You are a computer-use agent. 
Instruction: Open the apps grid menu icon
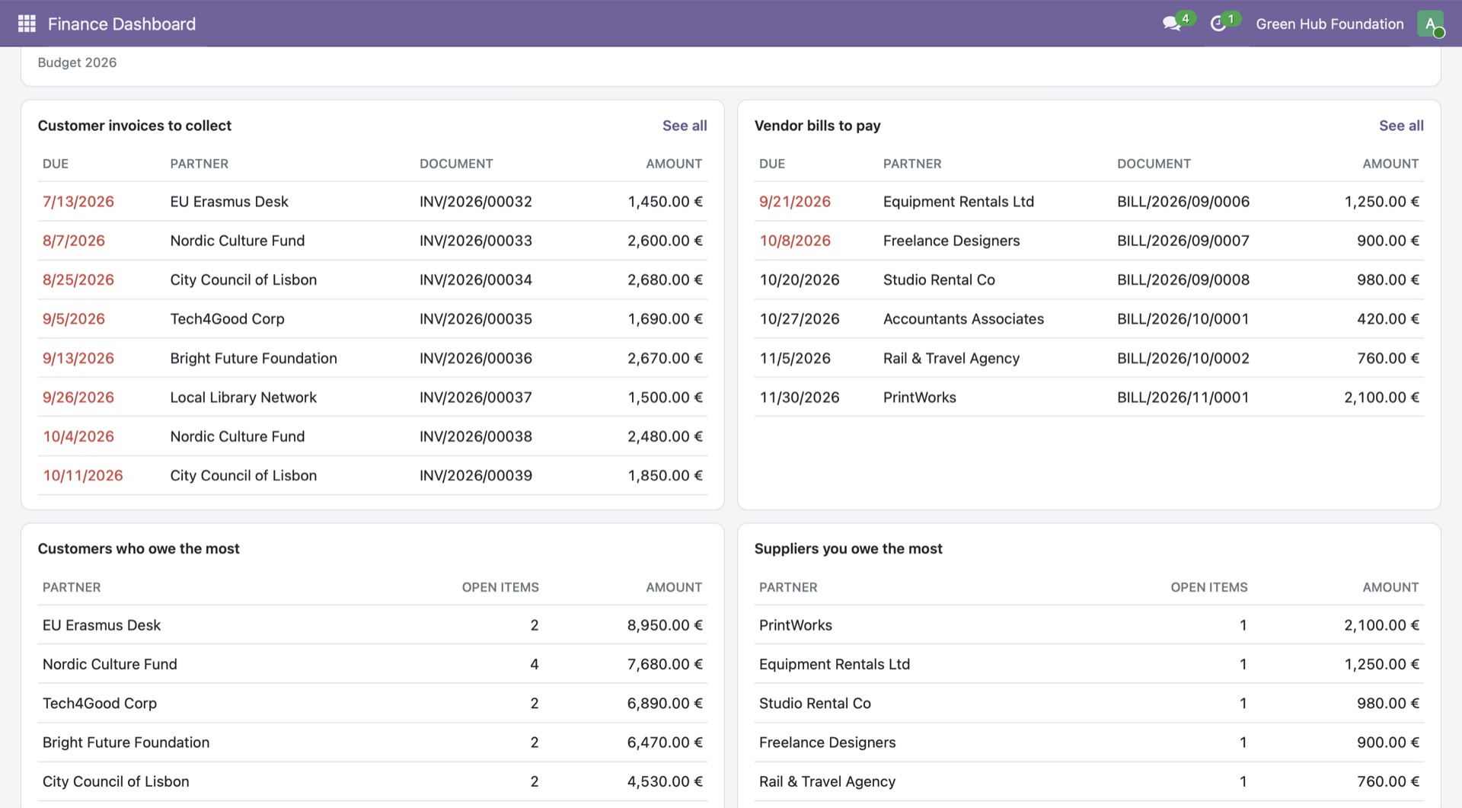pyautogui.click(x=27, y=24)
